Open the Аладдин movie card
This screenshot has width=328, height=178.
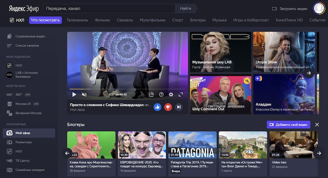(284, 94)
